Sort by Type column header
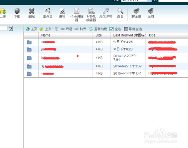This screenshot has height=148, width=188. [x=167, y=35]
